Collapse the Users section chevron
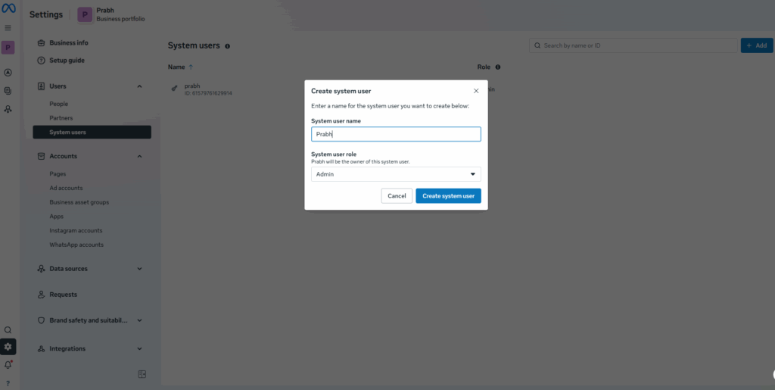The image size is (775, 390). (139, 86)
